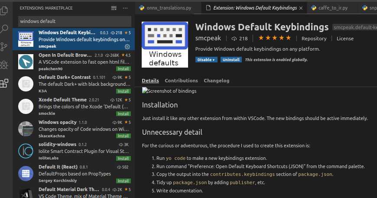Select Open In Default Browser list entry
The height and width of the screenshot is (198, 377).
(74, 62)
